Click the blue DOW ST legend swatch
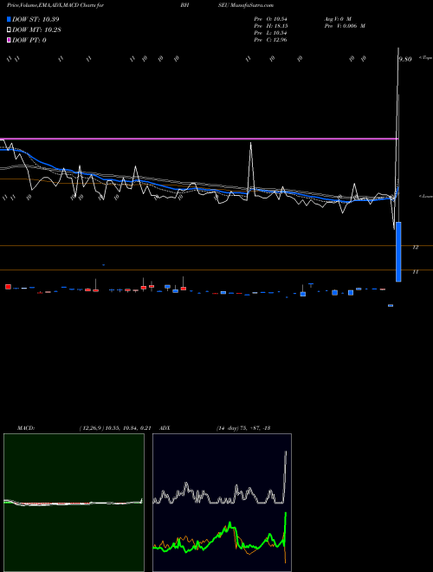 [9, 19]
